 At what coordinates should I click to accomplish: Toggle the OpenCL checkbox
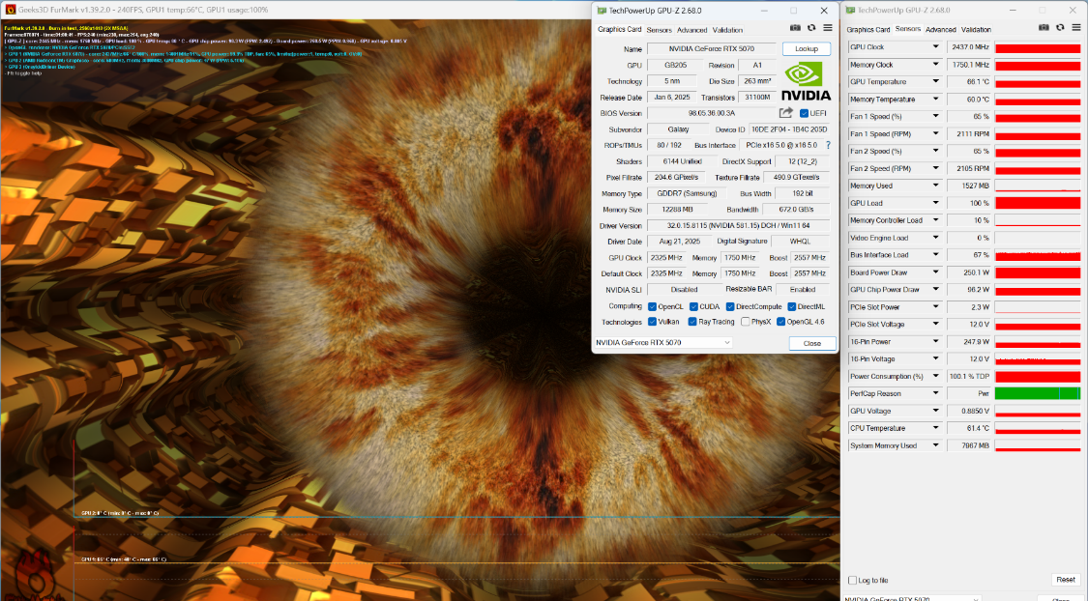tap(652, 306)
